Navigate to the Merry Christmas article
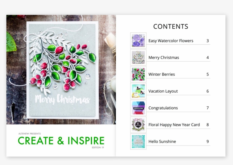This screenshot has height=165, width=233. tap(164, 57)
